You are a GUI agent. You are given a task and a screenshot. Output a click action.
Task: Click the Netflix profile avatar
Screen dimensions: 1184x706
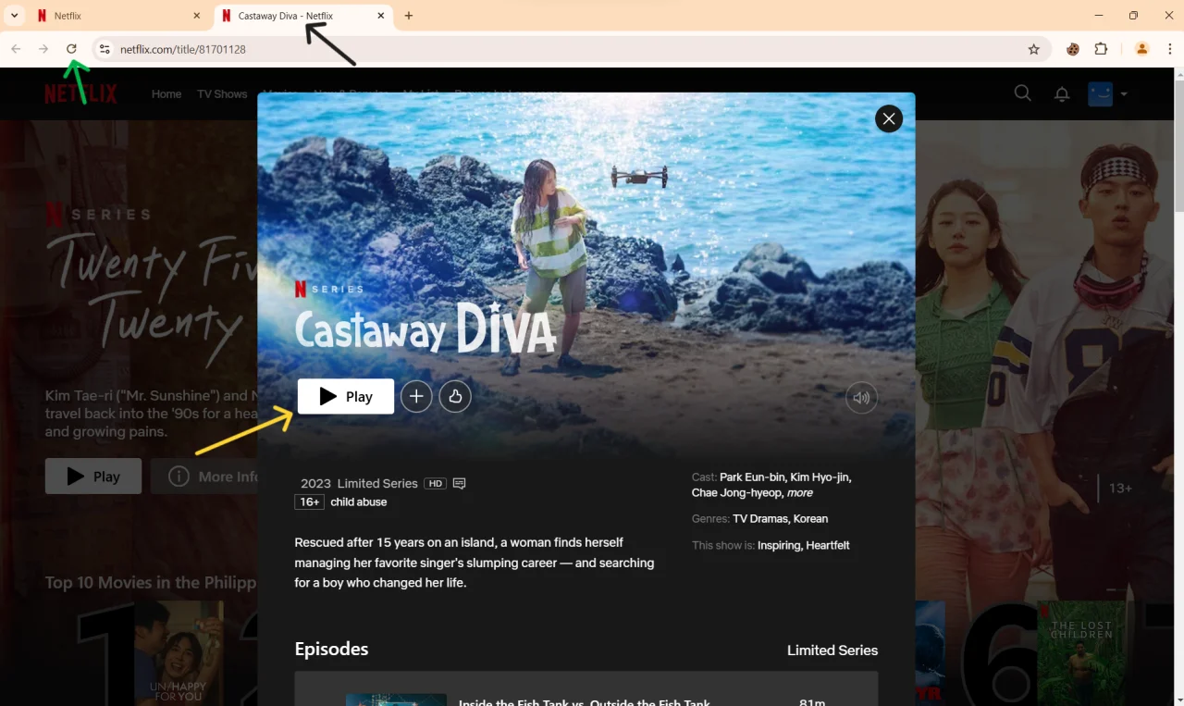click(1100, 93)
